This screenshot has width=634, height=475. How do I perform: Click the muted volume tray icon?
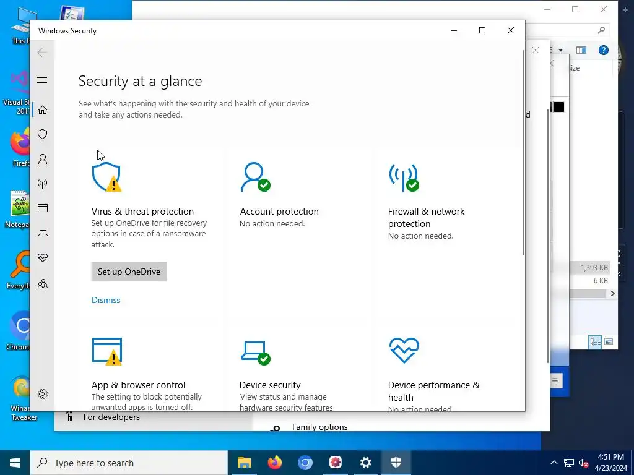[x=583, y=463]
